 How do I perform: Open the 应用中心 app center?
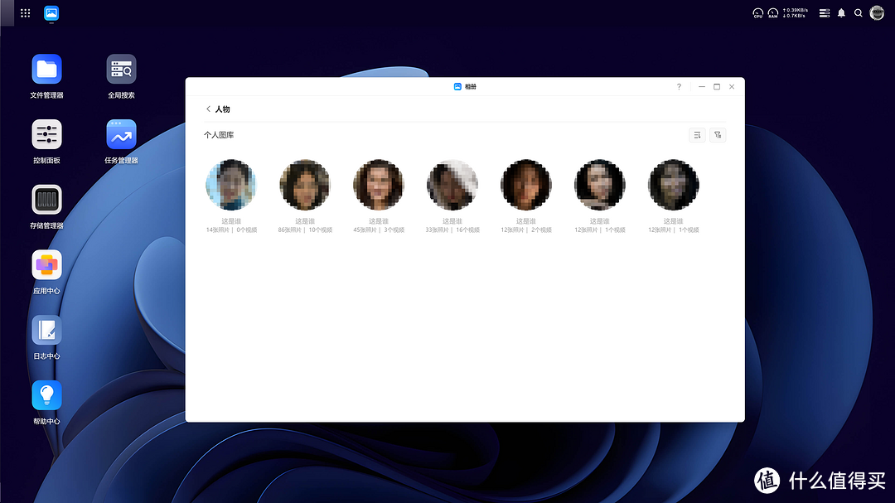tap(46, 265)
